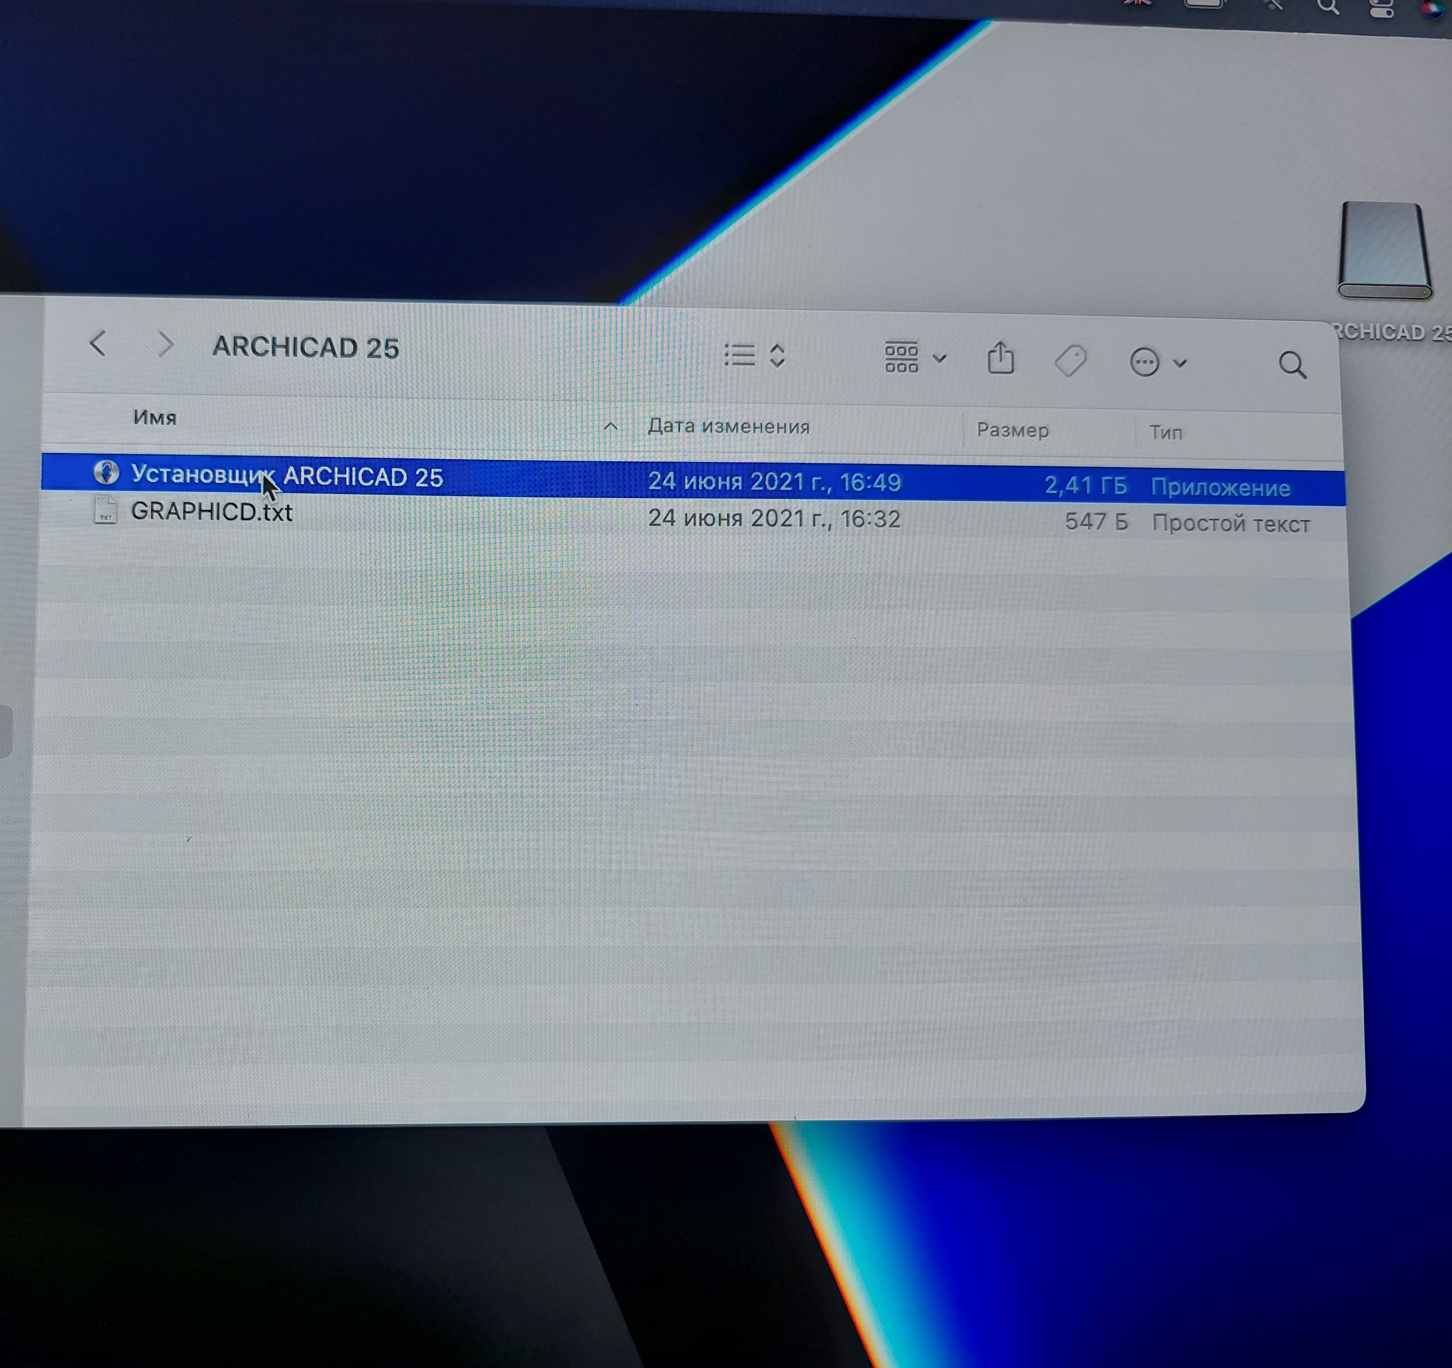Click the Share icon in toolbar

click(1000, 358)
